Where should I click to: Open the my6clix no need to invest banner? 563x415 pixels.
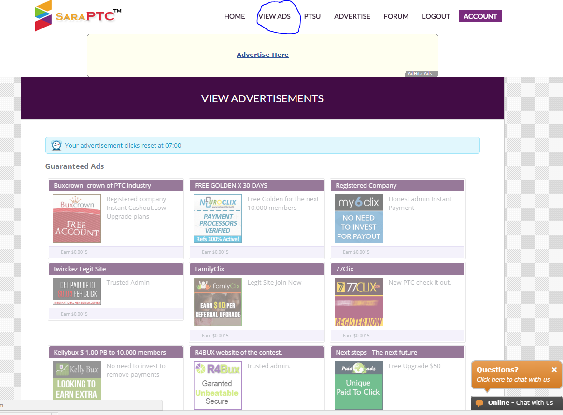coord(359,219)
